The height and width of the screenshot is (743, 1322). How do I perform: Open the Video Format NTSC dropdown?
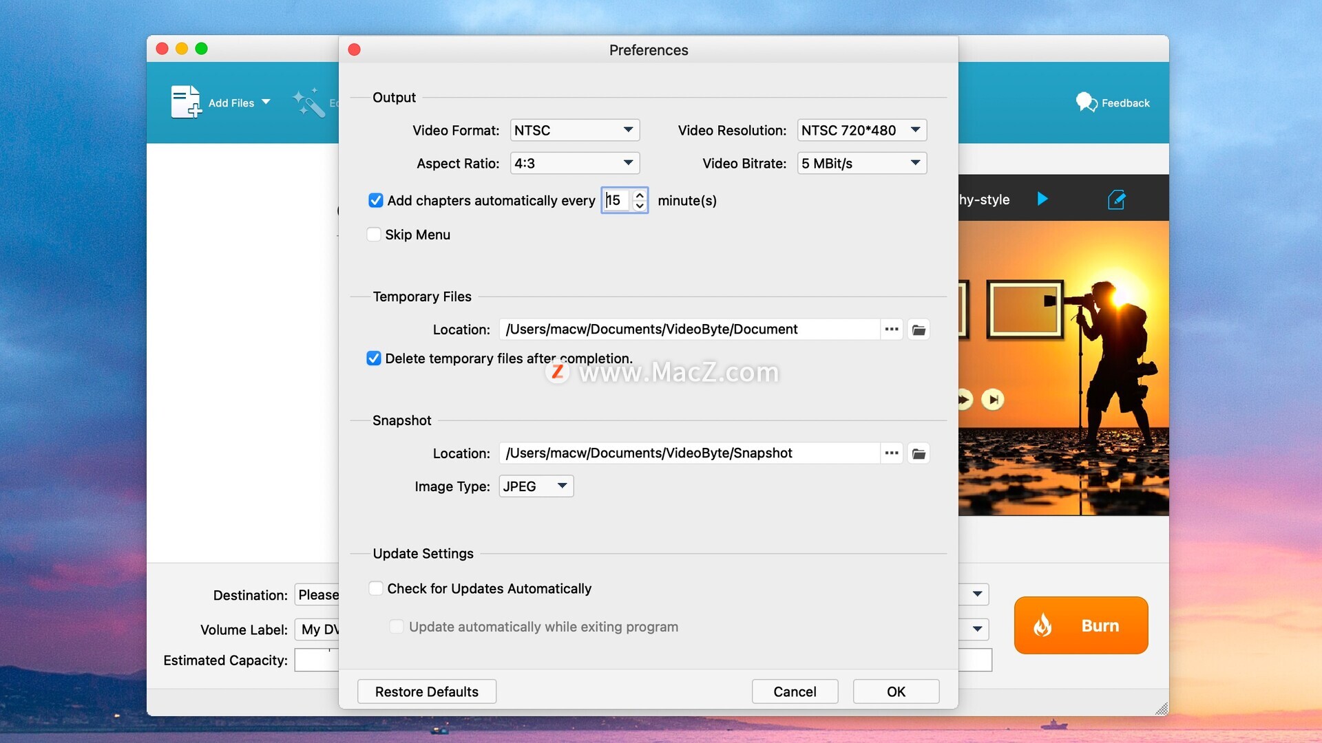click(x=575, y=130)
